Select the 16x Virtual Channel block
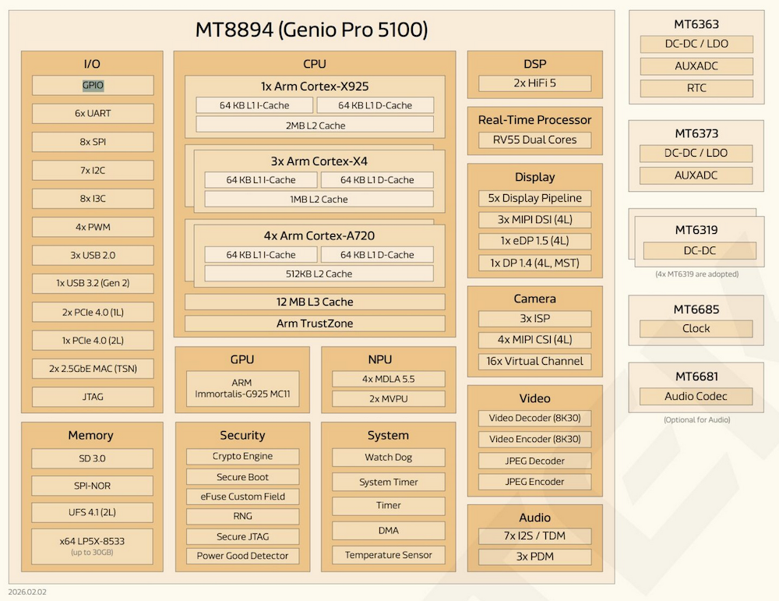Image resolution: width=779 pixels, height=601 pixels. click(x=534, y=362)
